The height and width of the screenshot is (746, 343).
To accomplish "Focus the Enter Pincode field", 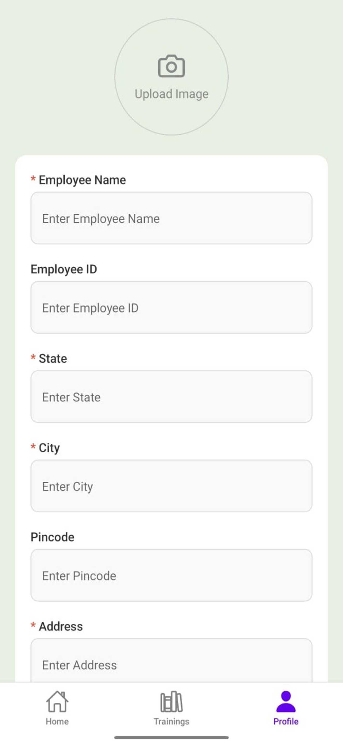I will [171, 575].
